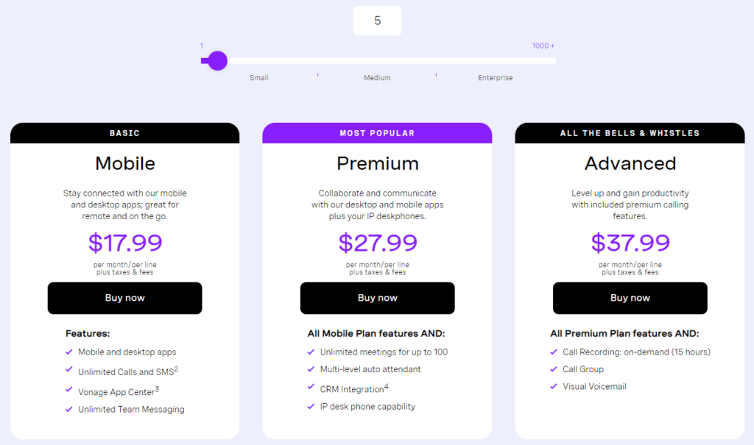Image resolution: width=754 pixels, height=445 pixels.
Task: Click the BASIC plan header banner
Action: coord(124,132)
